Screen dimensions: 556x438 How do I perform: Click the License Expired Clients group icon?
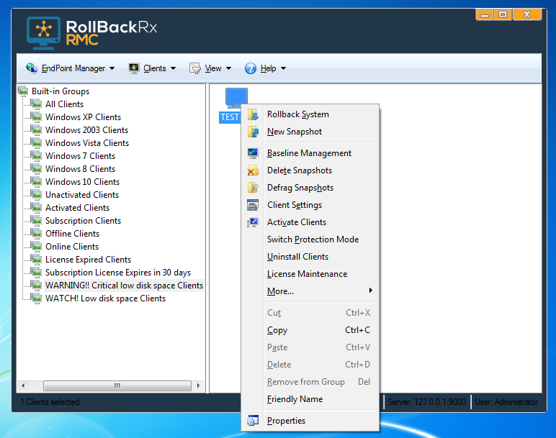(x=36, y=259)
